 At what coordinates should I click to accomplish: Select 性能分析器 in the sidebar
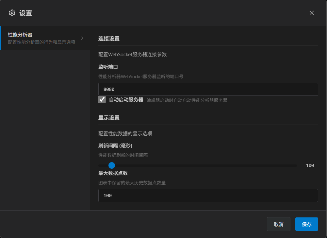(20, 35)
